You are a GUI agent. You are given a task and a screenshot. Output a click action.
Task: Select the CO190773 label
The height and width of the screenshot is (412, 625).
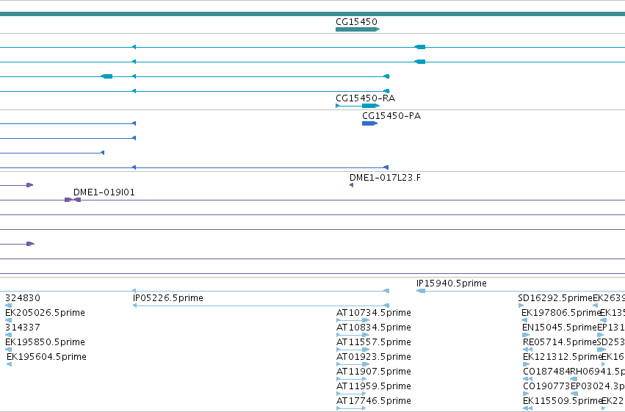(546, 386)
